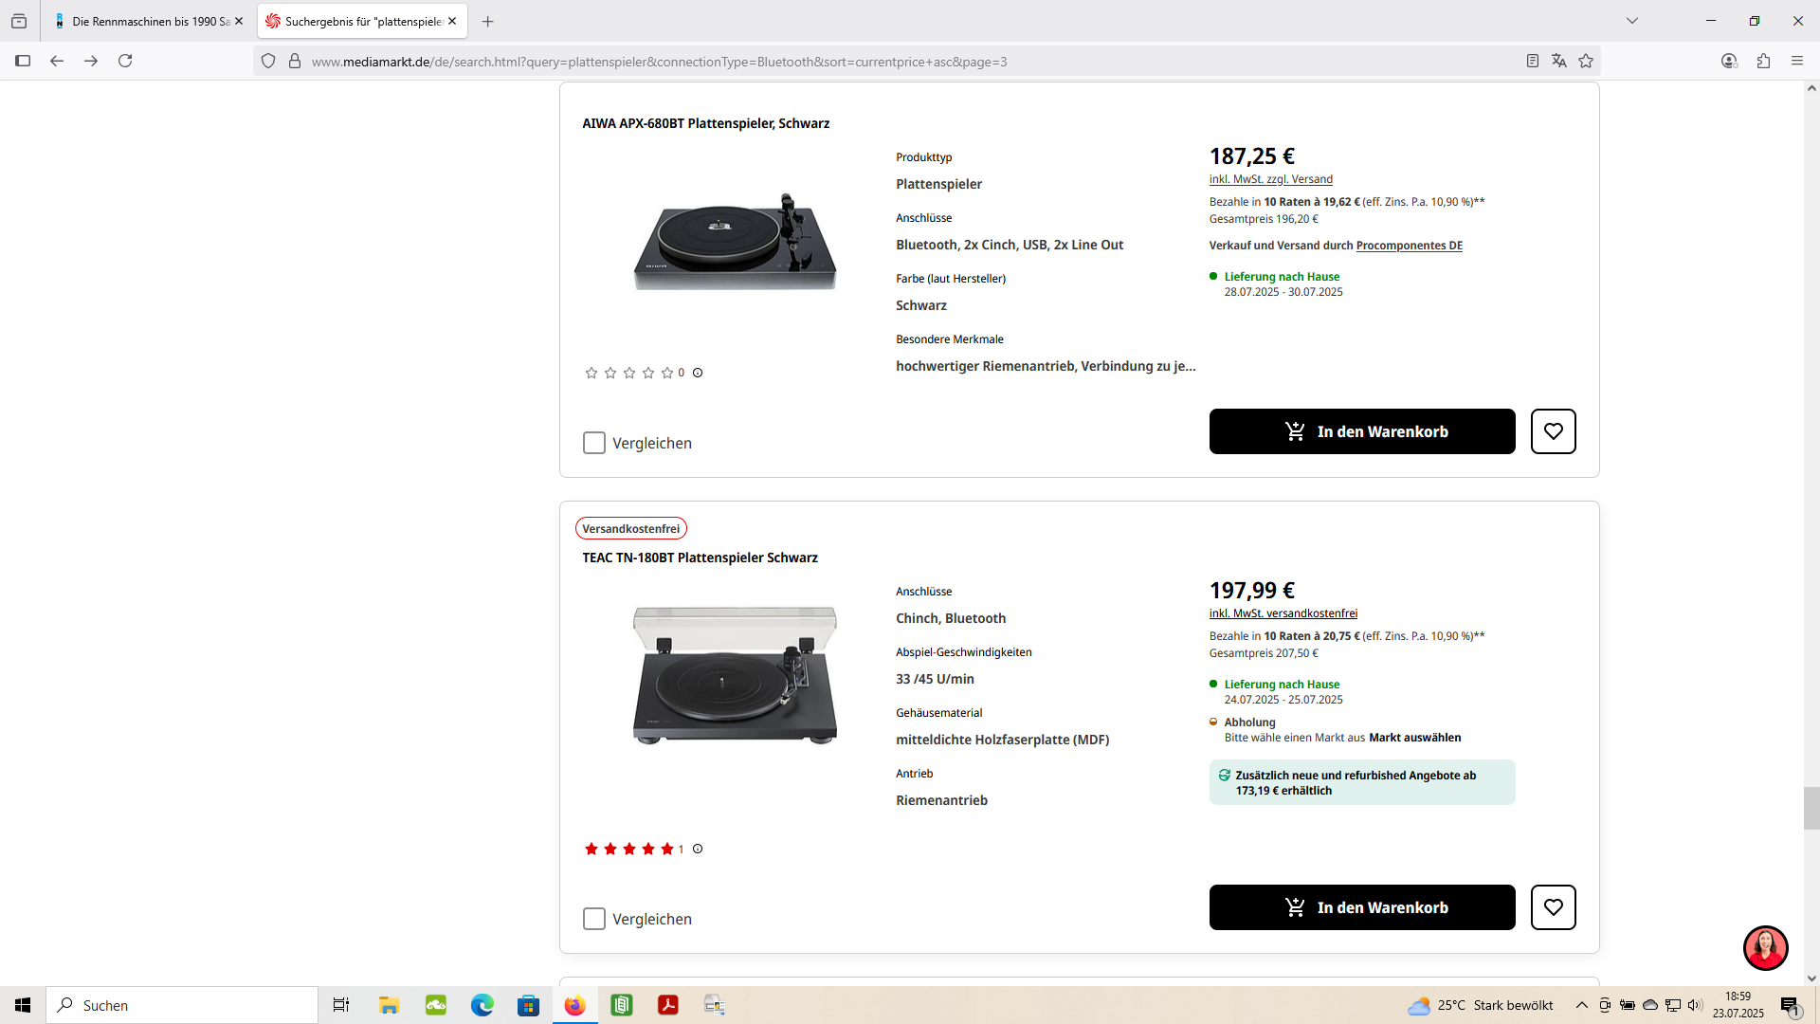This screenshot has width=1820, height=1024.
Task: Click the page vertical scrollbar thumb
Action: (1811, 808)
